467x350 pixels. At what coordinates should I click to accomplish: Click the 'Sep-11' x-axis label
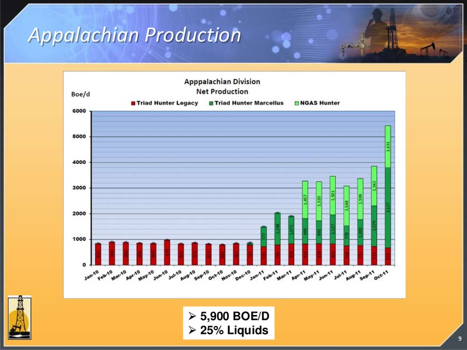367,275
